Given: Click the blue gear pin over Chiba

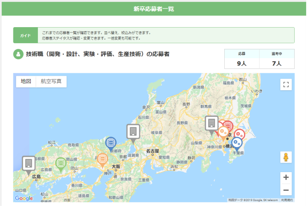Looking at the screenshot, I should click(237, 144).
